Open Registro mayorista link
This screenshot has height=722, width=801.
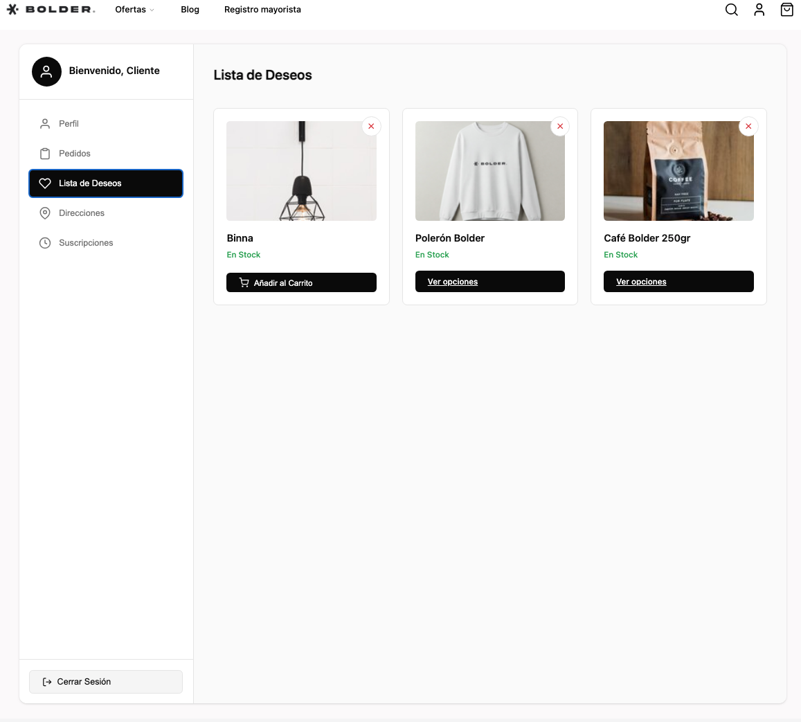[x=262, y=10]
